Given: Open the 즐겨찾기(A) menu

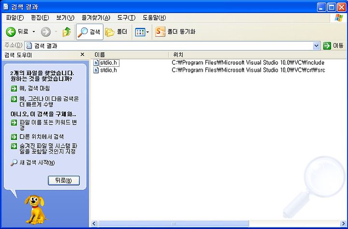Looking at the screenshot, I should pos(96,18).
